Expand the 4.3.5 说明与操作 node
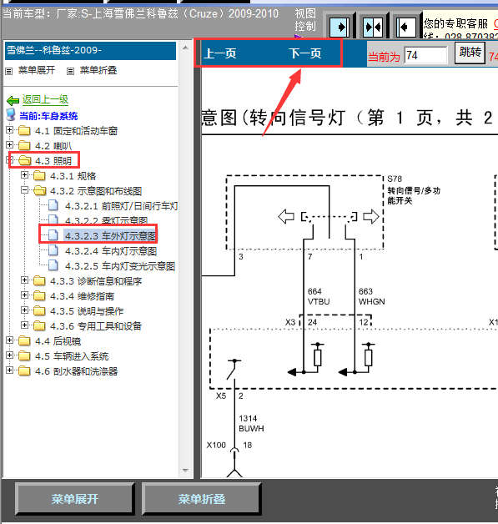This screenshot has width=498, height=524. [x=24, y=310]
